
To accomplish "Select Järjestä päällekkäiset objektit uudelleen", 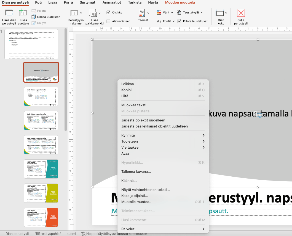I will click(163, 126).
